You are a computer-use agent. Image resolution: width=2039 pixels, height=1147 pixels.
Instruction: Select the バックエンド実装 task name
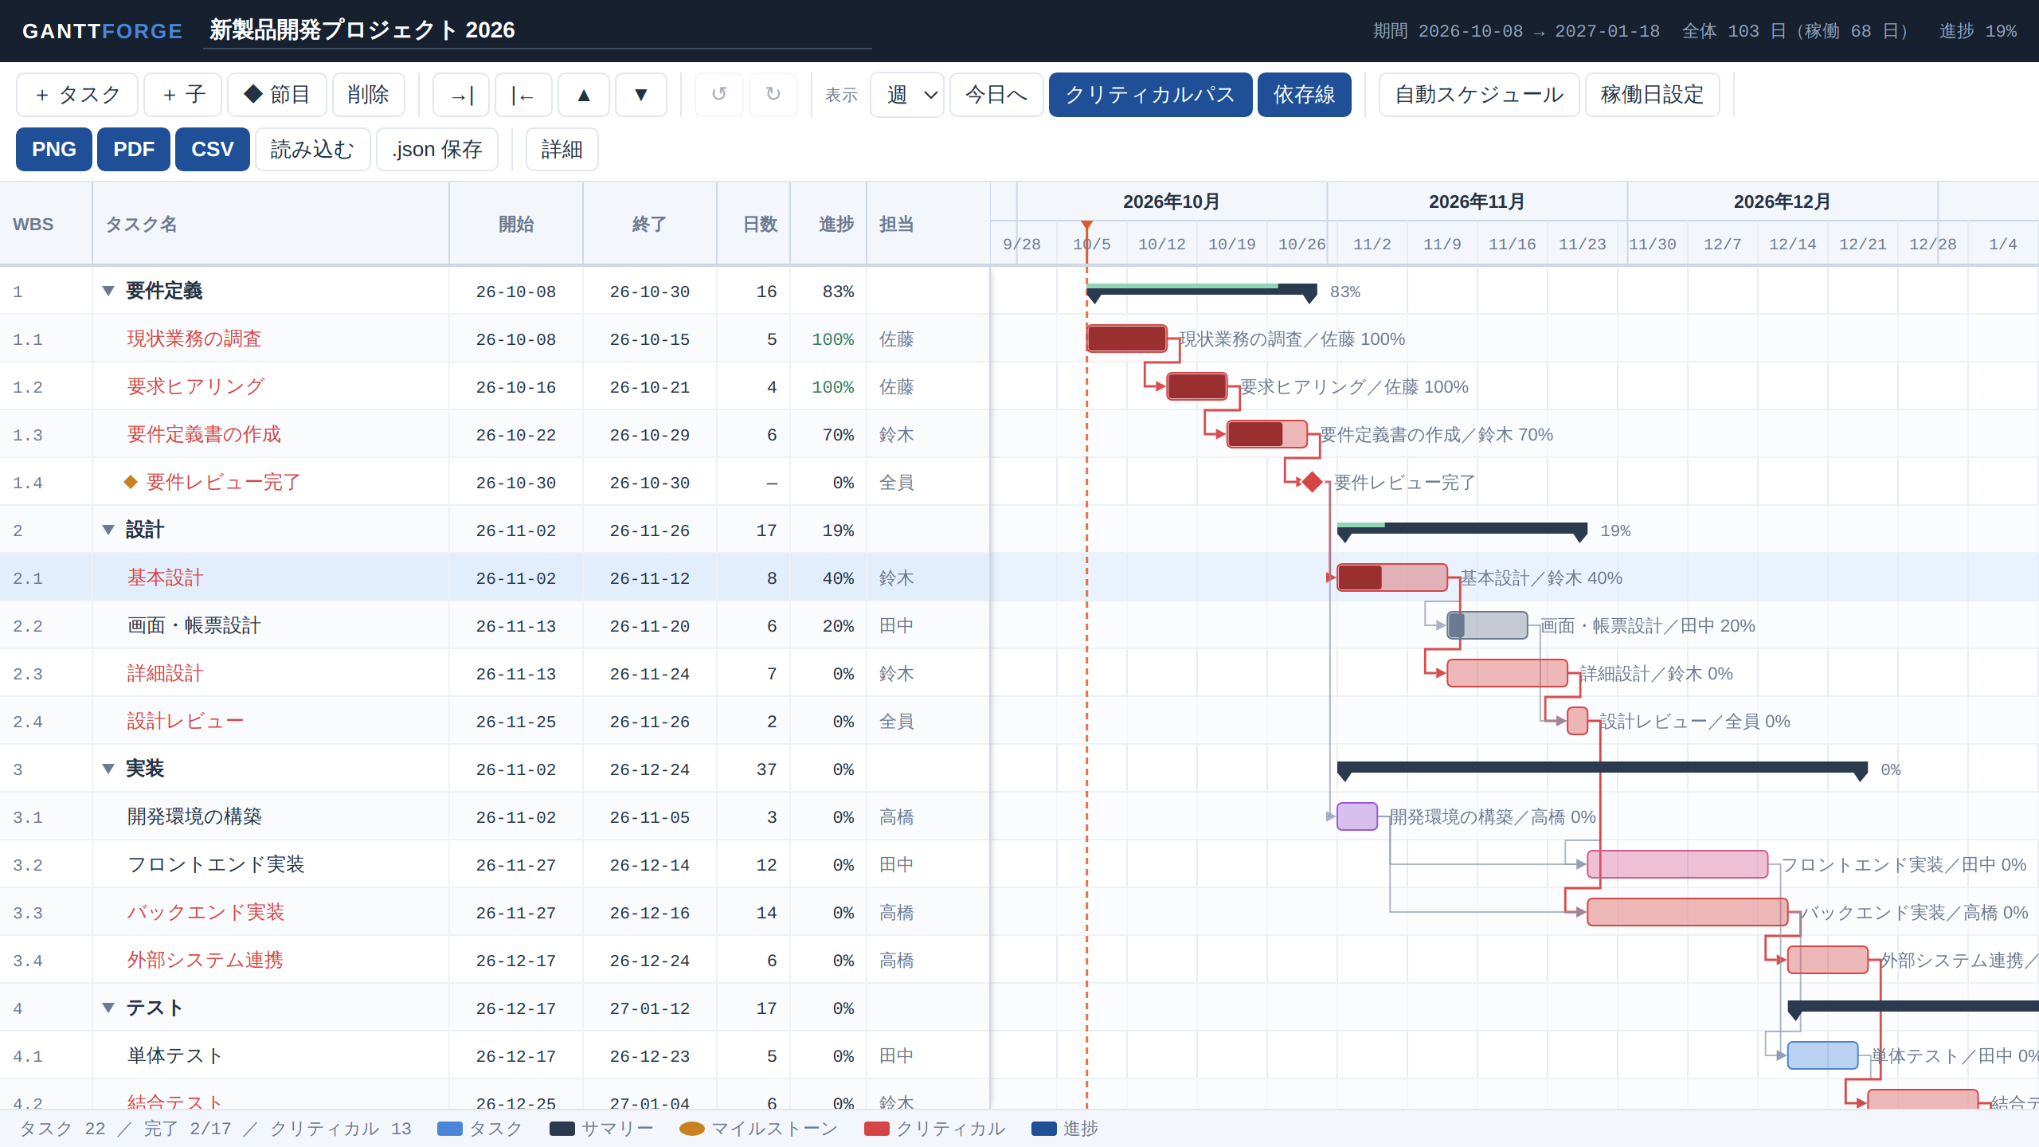(x=206, y=912)
